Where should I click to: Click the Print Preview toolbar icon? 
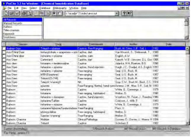coord(29,13)
